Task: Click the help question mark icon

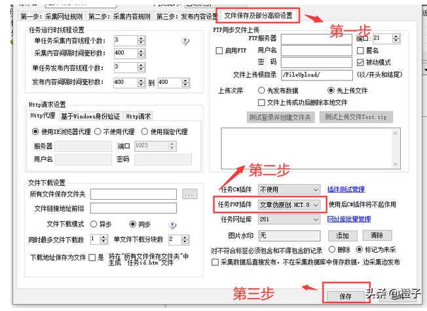Action: [x=185, y=41]
